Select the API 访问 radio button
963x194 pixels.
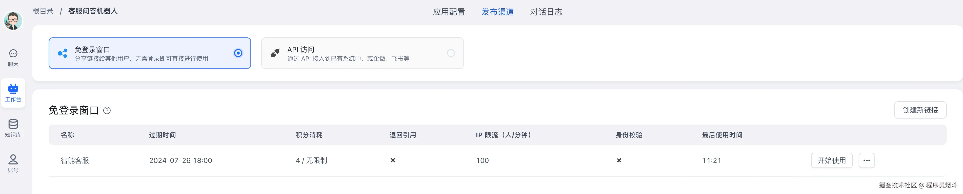point(451,53)
